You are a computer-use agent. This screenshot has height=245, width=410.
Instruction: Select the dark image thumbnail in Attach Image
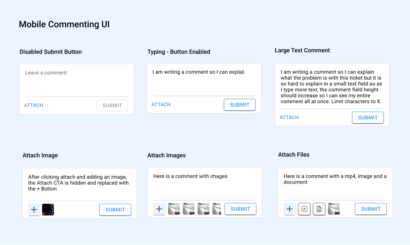[x=48, y=210]
